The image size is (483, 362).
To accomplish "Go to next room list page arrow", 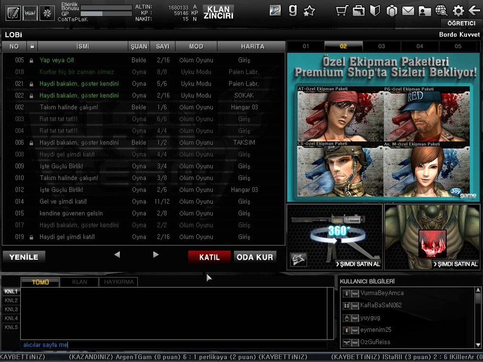I will click(x=156, y=254).
